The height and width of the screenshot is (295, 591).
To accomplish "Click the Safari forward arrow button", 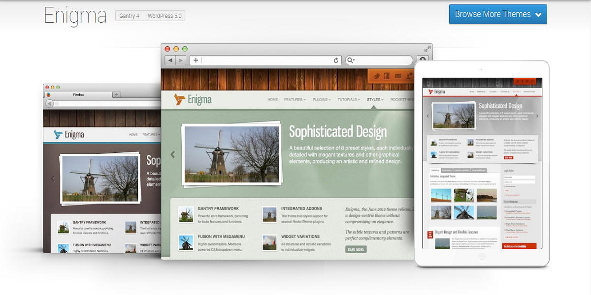I will pos(181,60).
